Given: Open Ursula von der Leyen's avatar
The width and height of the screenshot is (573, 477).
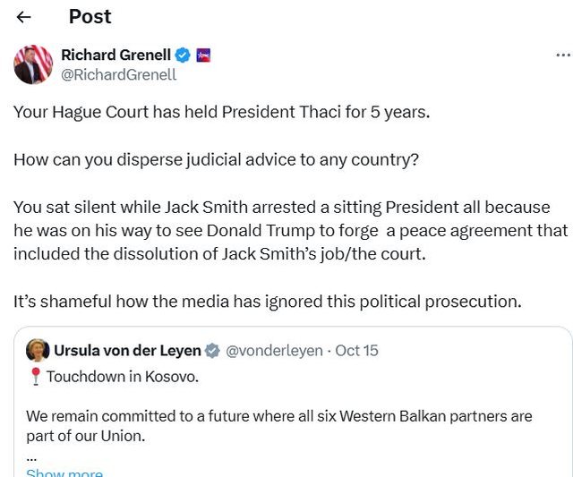Looking at the screenshot, I should pos(38,350).
